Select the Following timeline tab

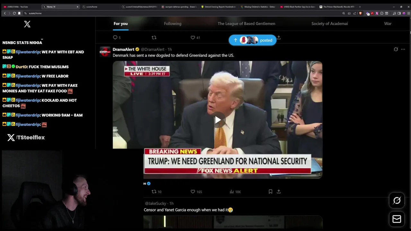coord(173,23)
